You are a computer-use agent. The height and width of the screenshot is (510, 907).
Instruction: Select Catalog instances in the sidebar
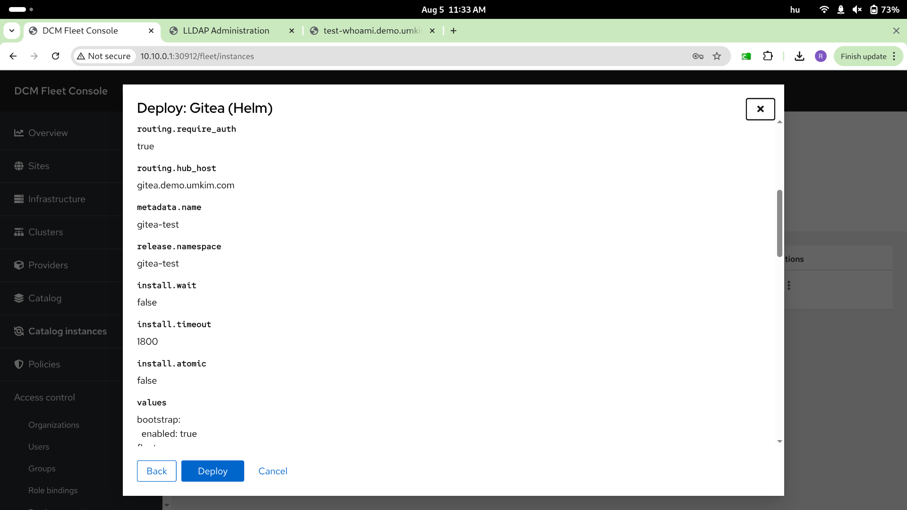coord(61,331)
